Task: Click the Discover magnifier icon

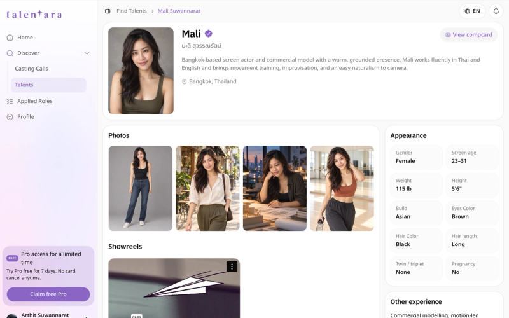Action: [10, 53]
